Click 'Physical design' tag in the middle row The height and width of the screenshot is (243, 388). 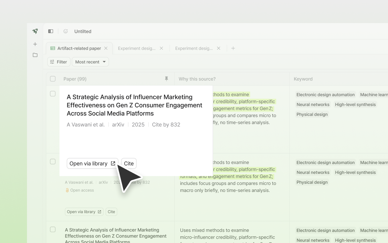pyautogui.click(x=312, y=182)
